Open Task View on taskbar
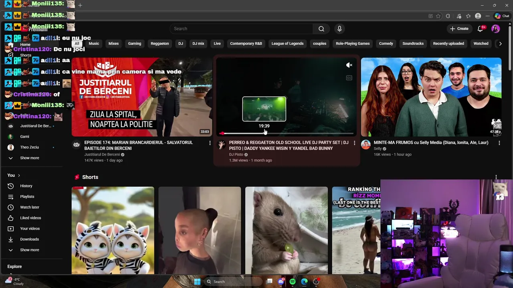 click(269, 282)
